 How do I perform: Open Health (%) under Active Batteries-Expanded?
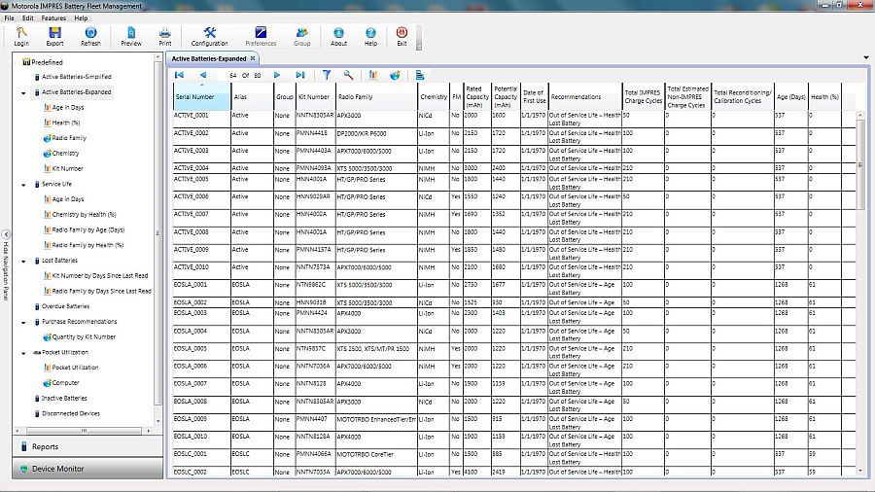coord(66,123)
